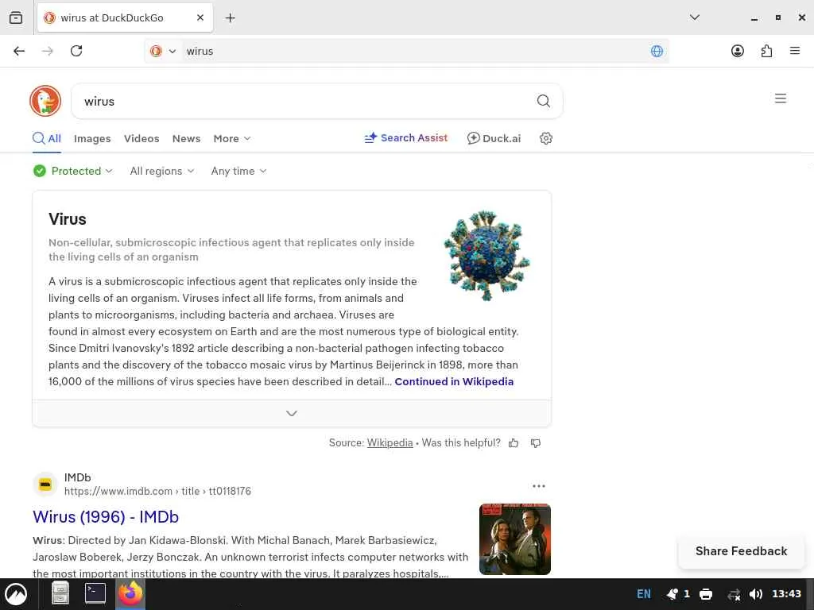This screenshot has height=610, width=814.
Task: Click the DuckDuckGo logo
Action: (x=45, y=101)
